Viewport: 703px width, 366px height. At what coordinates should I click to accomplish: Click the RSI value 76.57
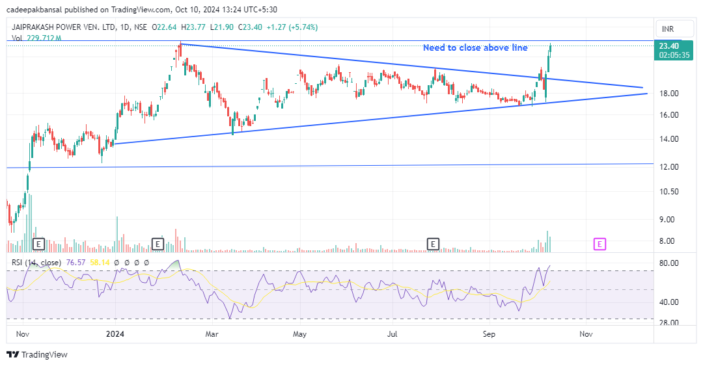pyautogui.click(x=76, y=263)
